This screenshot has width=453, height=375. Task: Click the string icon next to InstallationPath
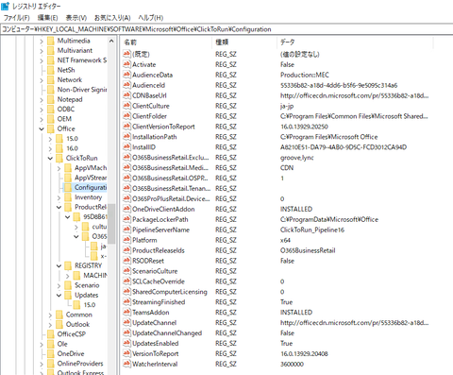tap(126, 137)
